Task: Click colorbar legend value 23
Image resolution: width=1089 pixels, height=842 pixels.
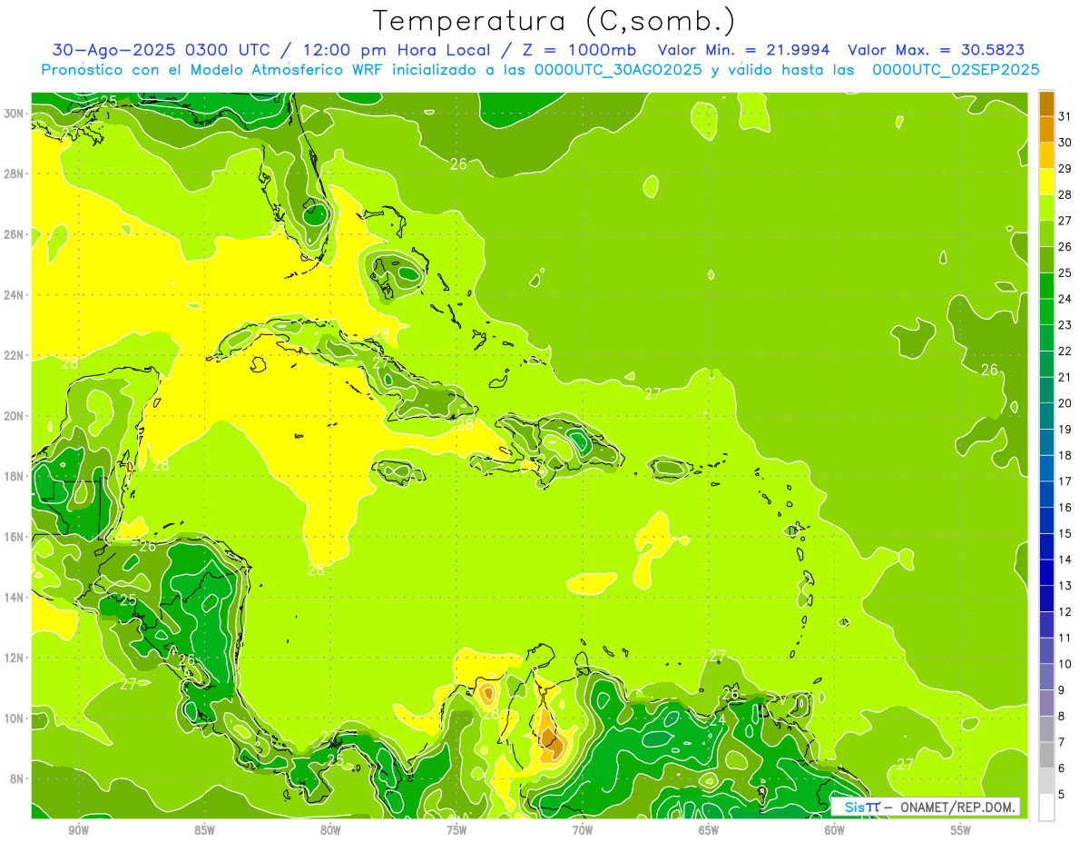Action: pos(1065,325)
